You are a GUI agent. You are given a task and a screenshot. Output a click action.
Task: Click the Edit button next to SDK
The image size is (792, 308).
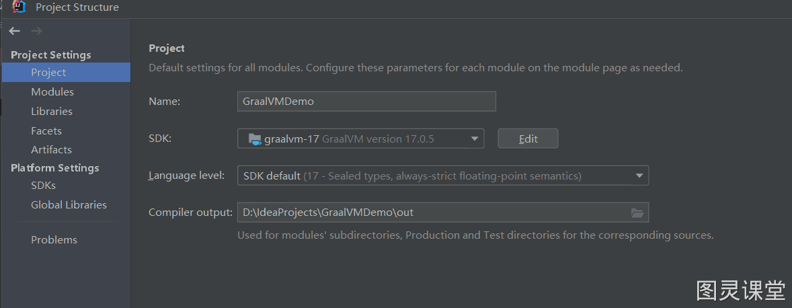point(528,139)
